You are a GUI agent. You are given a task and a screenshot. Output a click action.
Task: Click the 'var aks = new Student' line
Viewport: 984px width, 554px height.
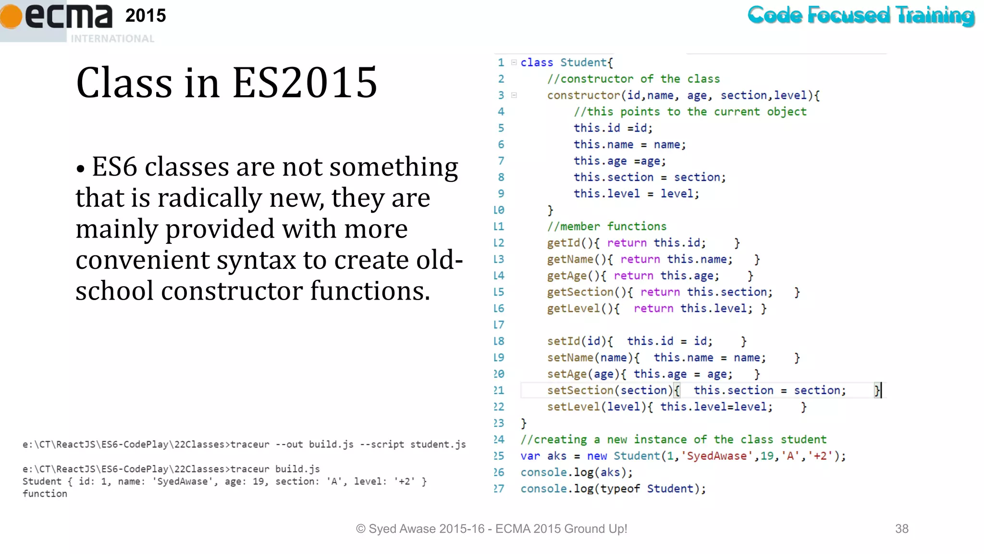pyautogui.click(x=683, y=456)
